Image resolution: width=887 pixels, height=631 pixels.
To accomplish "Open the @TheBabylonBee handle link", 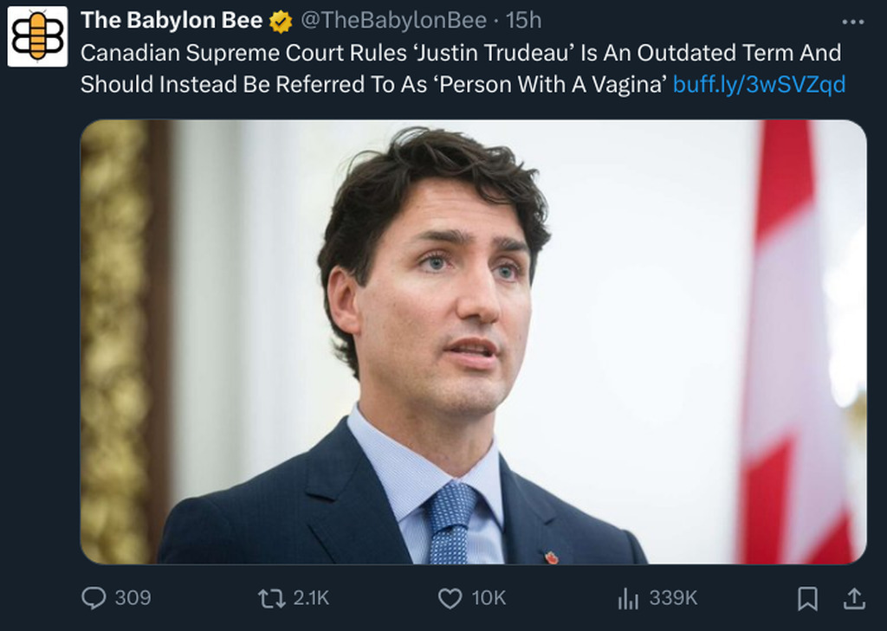I will (x=393, y=21).
